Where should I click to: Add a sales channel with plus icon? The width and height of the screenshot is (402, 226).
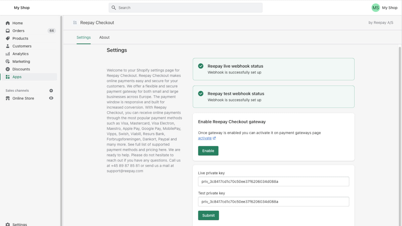[x=51, y=91]
